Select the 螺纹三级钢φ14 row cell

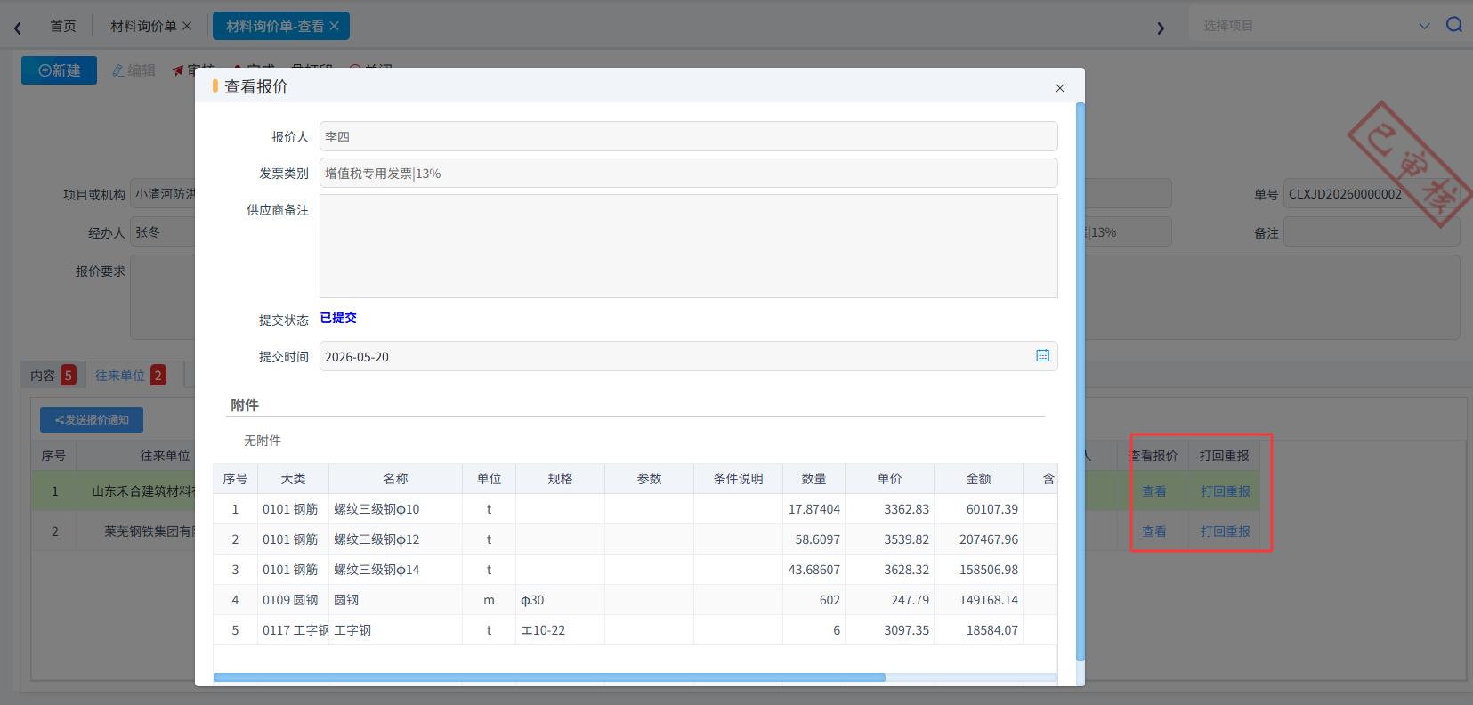tap(395, 570)
